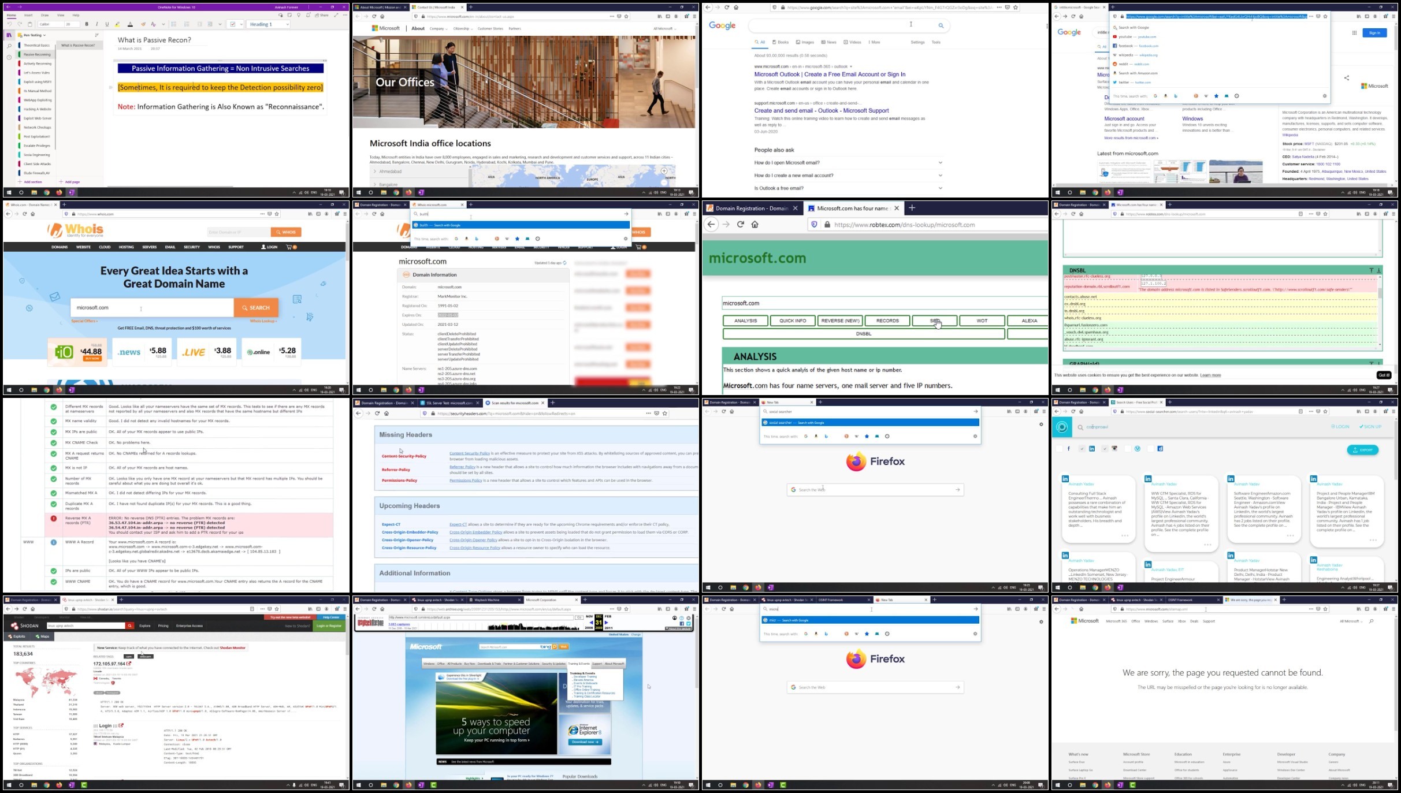Expand the Ahmedabad office location row
This screenshot has width=1401, height=793.
(x=419, y=172)
